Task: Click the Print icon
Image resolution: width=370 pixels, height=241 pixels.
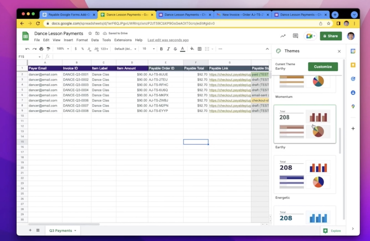Action: 41,49
